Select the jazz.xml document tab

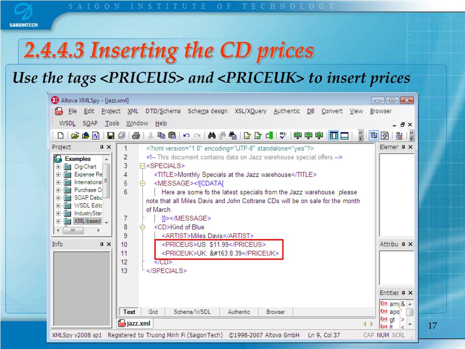tap(135, 324)
